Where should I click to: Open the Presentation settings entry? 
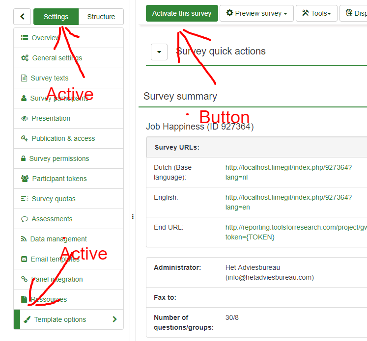(x=69, y=118)
